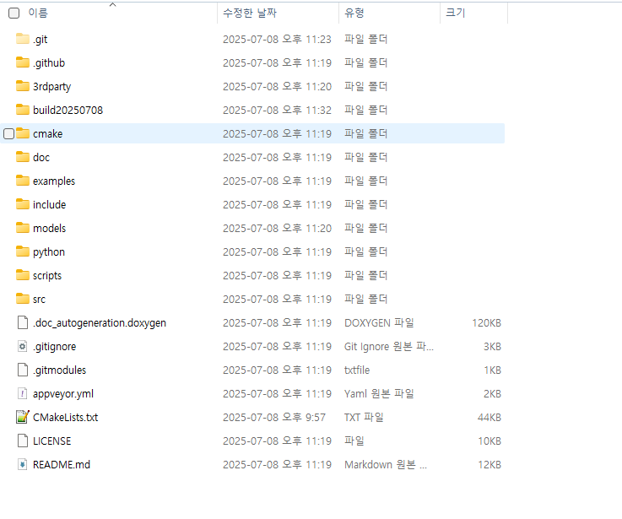Select the README.md file name
Screen dimensions: 622x519
click(62, 464)
